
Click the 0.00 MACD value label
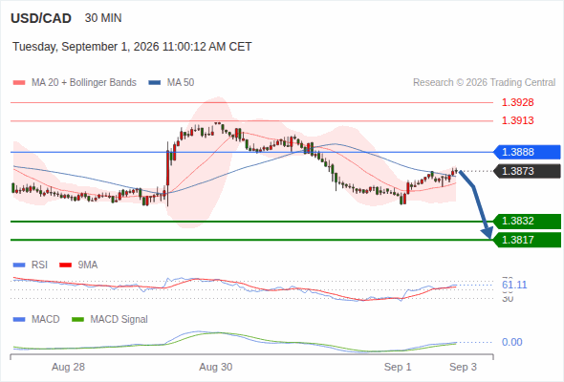tap(511, 342)
